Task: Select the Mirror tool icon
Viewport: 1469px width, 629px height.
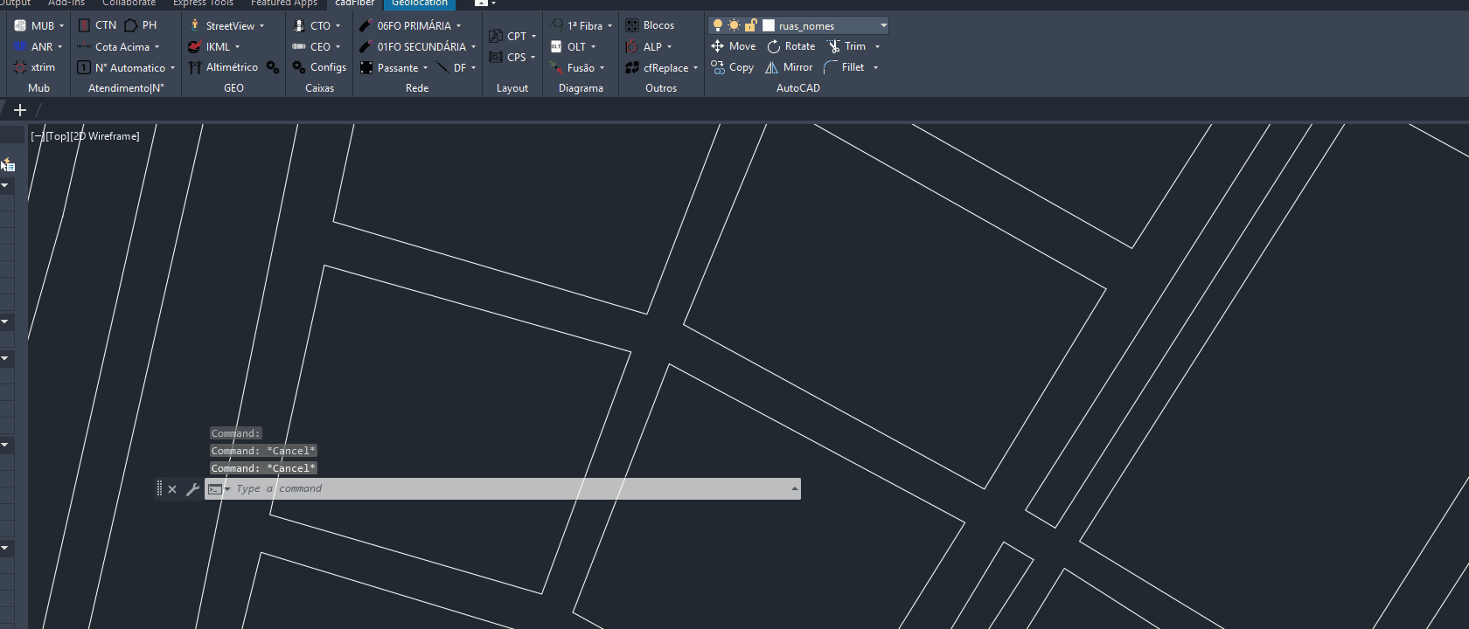Action: point(771,67)
